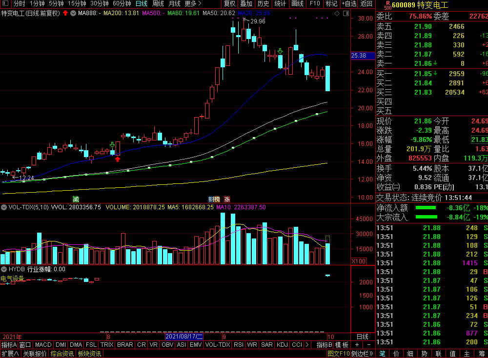
Task: Click the 减 event marker icon
Action: click(76, 199)
